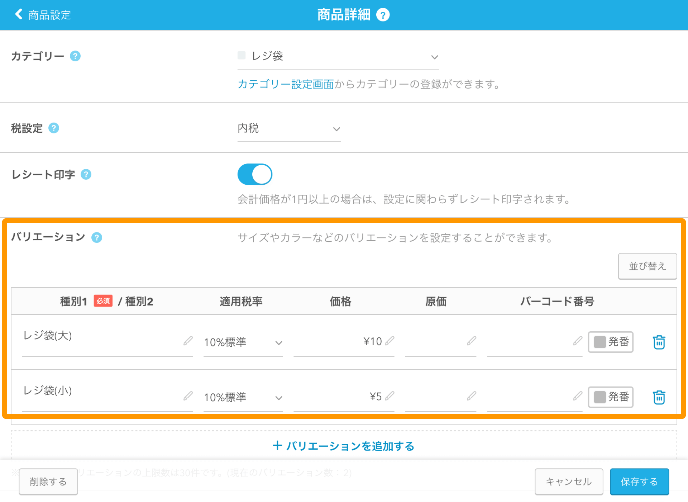Click the 種別1 column header

(74, 302)
